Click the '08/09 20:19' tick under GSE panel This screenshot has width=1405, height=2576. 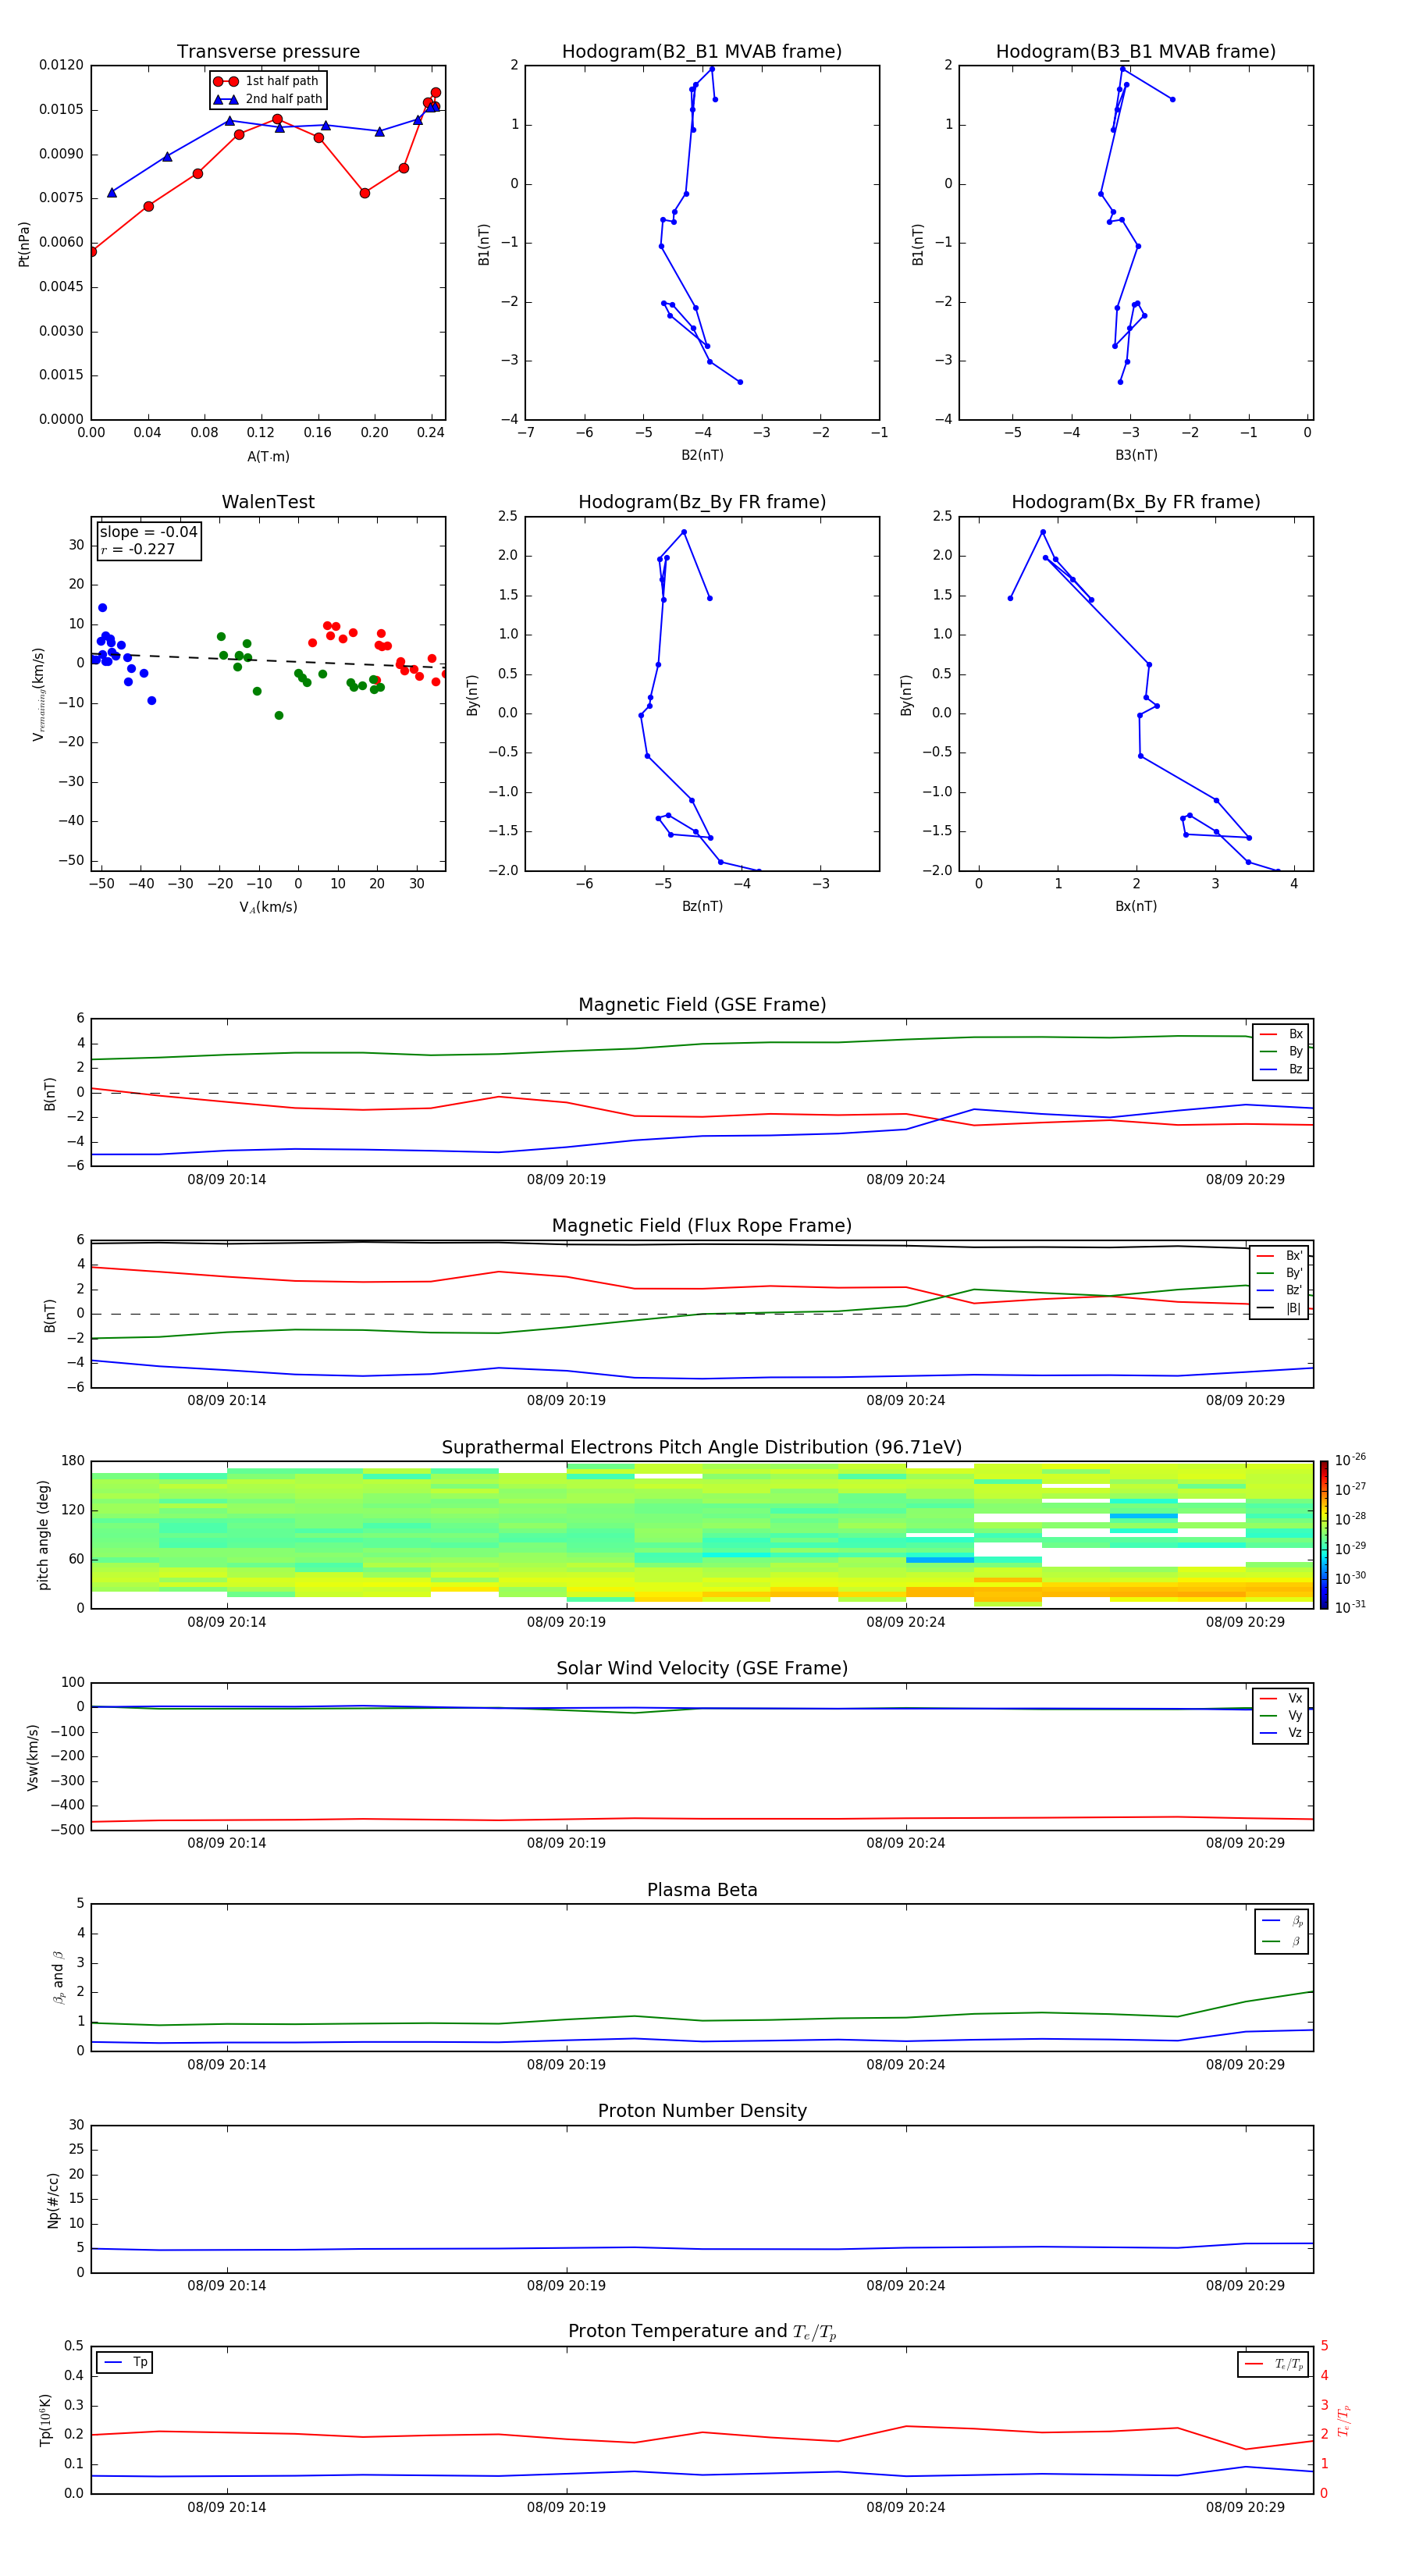[x=566, y=1180]
